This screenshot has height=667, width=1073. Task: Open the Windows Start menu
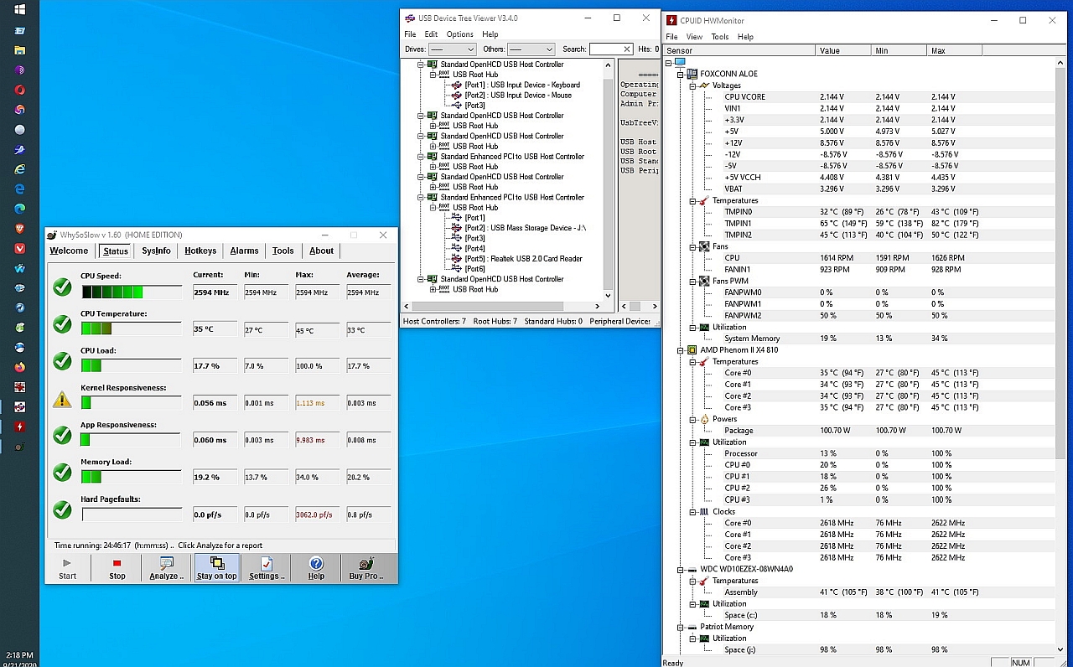tap(19, 10)
